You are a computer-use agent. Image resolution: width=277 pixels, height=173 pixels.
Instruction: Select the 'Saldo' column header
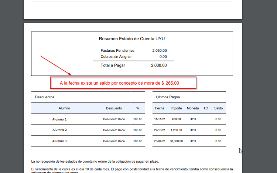[218, 108]
